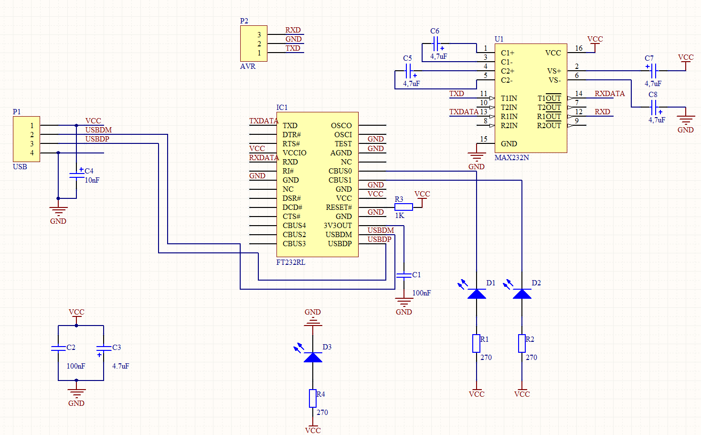Select capacitor C8 symbol

point(657,107)
